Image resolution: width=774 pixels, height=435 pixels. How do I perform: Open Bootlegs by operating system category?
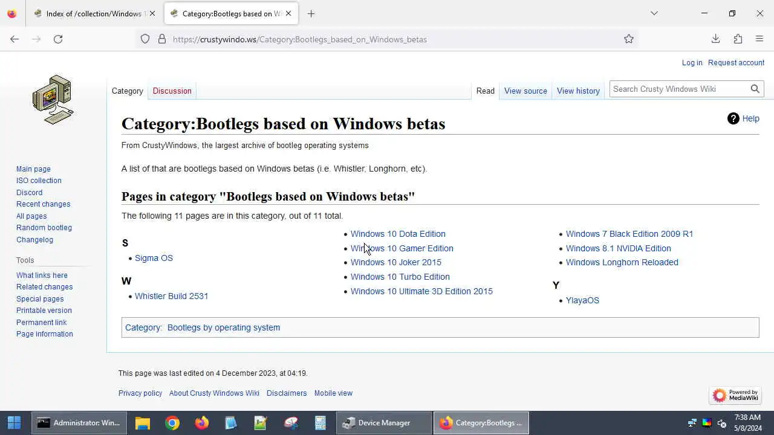pos(224,327)
